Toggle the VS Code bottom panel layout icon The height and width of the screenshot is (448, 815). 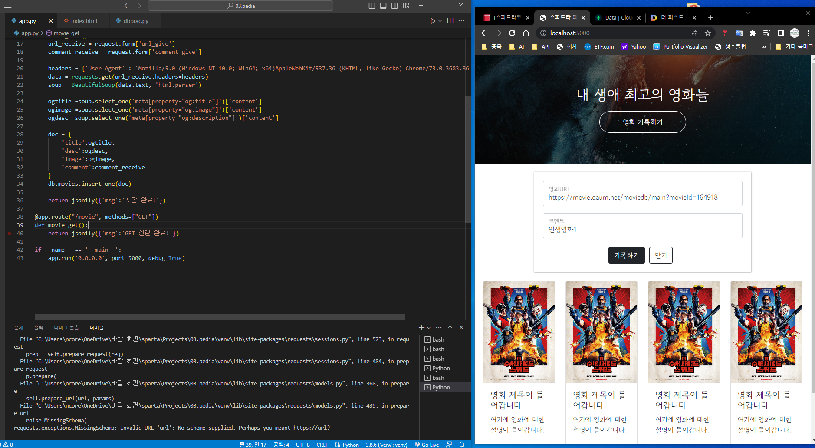(383, 6)
